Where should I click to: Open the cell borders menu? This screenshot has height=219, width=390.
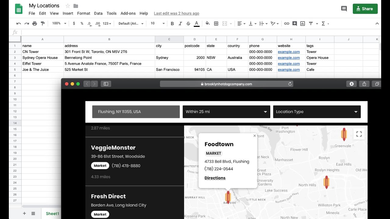click(x=216, y=23)
